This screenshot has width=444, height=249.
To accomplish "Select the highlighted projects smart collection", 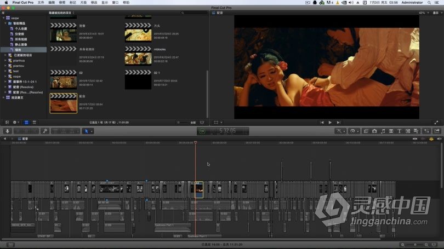I will click(24, 50).
